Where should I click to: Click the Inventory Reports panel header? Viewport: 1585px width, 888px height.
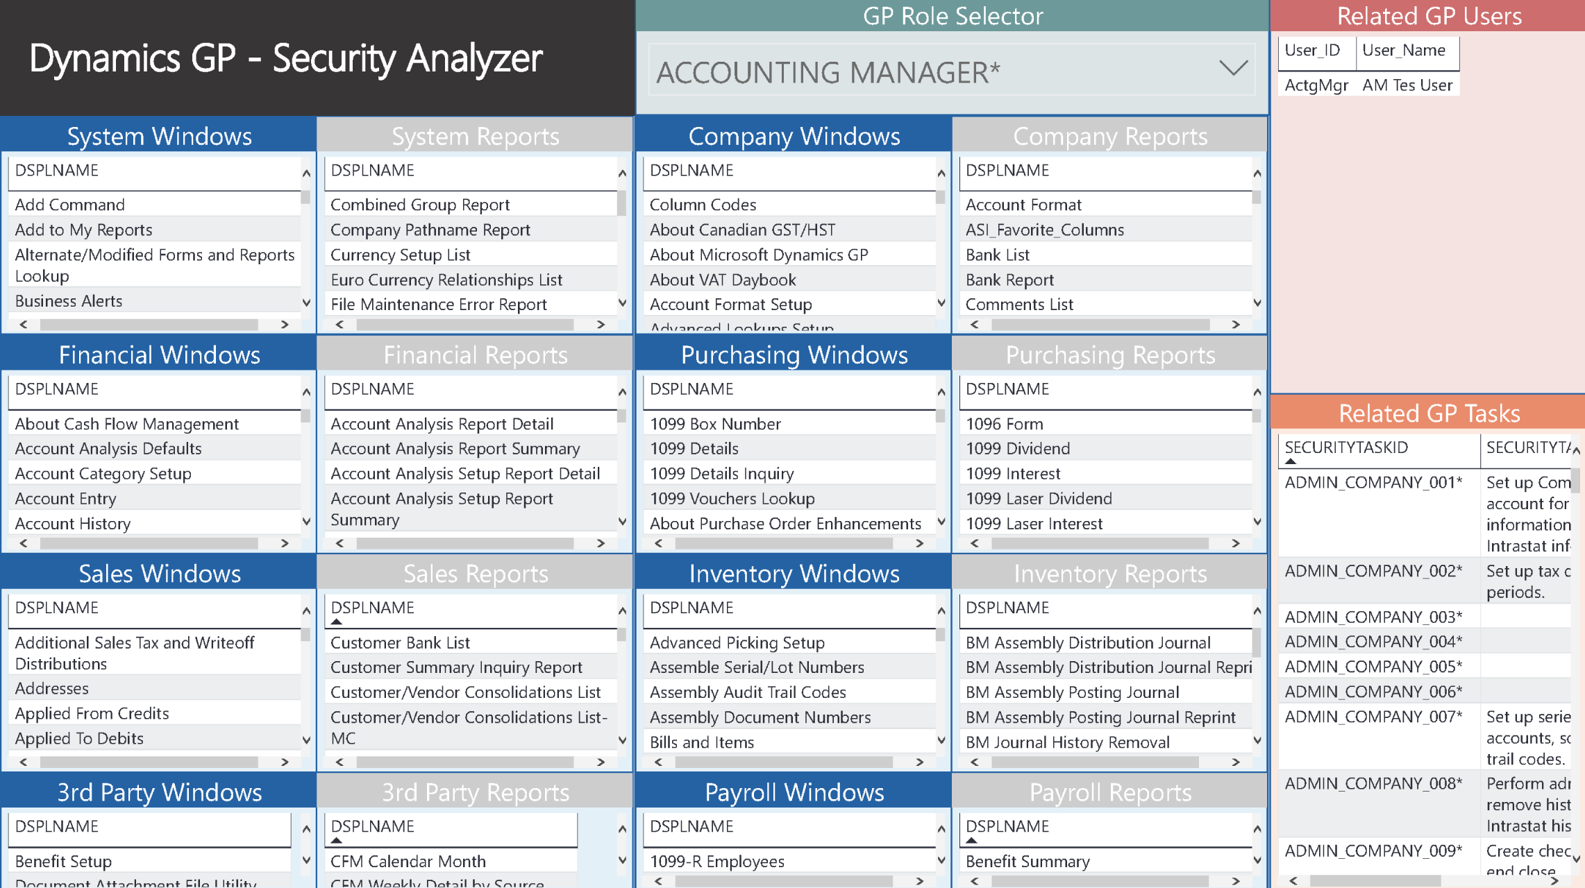1107,574
